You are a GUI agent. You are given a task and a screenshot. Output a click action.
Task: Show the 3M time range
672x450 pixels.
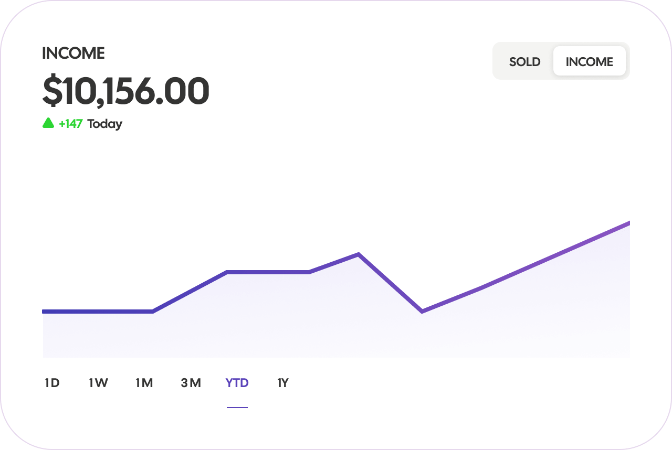[x=191, y=383]
